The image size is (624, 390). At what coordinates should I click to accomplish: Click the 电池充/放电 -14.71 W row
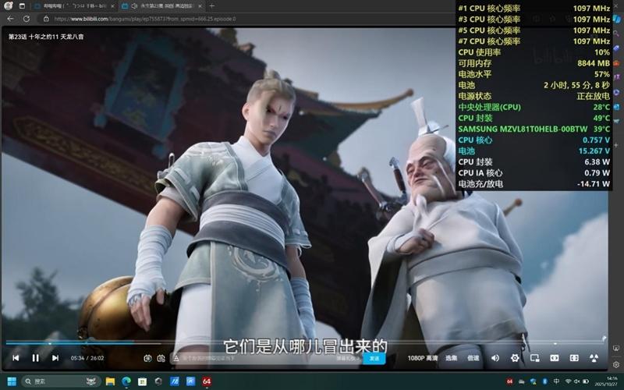534,184
